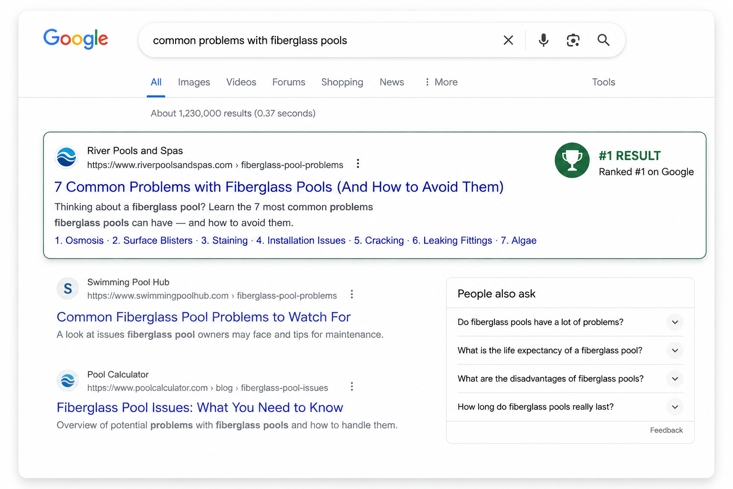
Task: Open 'Common Fiberglass Pool Problems to Watch For'
Action: 204,317
